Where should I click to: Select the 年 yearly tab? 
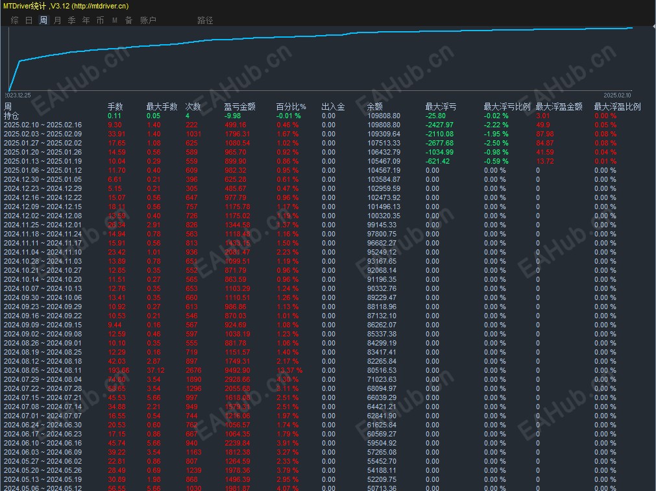(86, 20)
